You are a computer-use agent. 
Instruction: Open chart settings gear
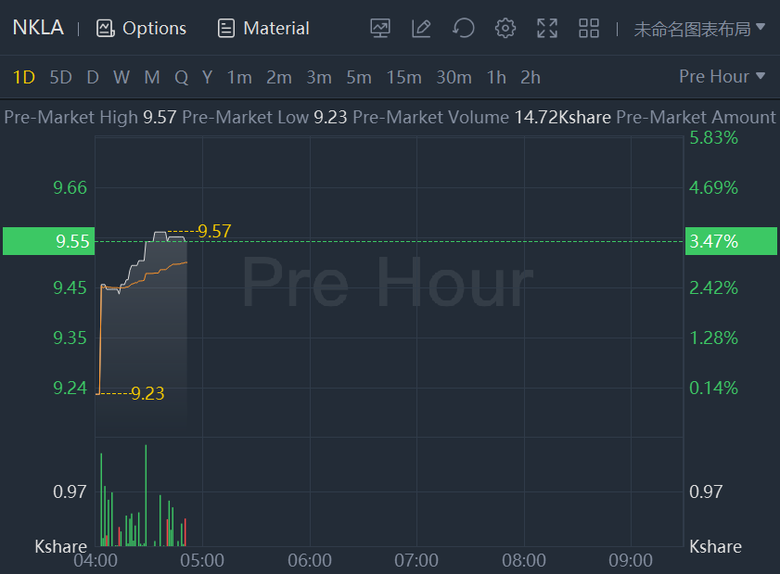(x=505, y=28)
